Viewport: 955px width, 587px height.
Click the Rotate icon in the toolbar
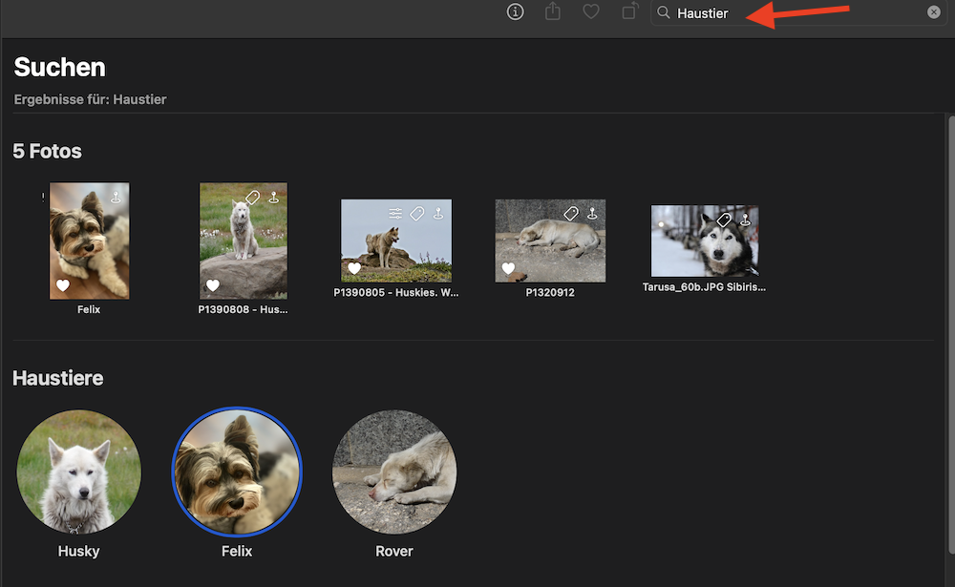coord(629,12)
